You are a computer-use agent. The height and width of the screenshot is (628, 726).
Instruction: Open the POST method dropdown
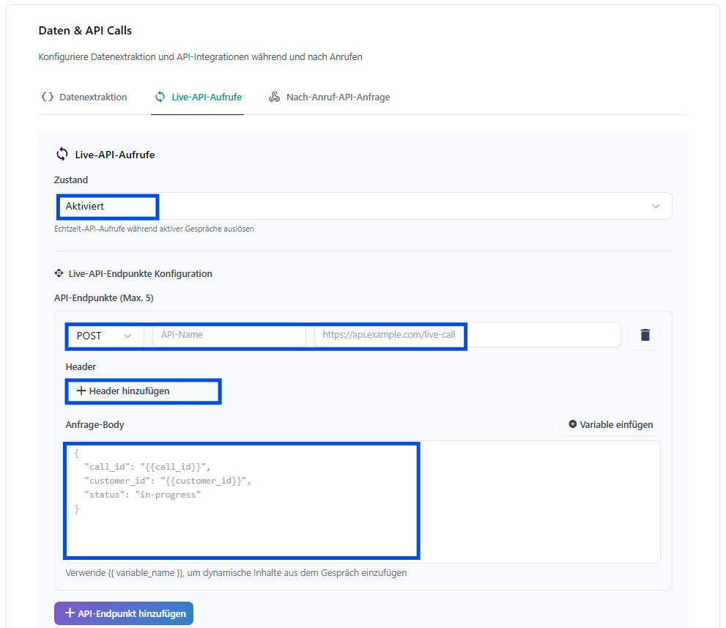point(105,335)
